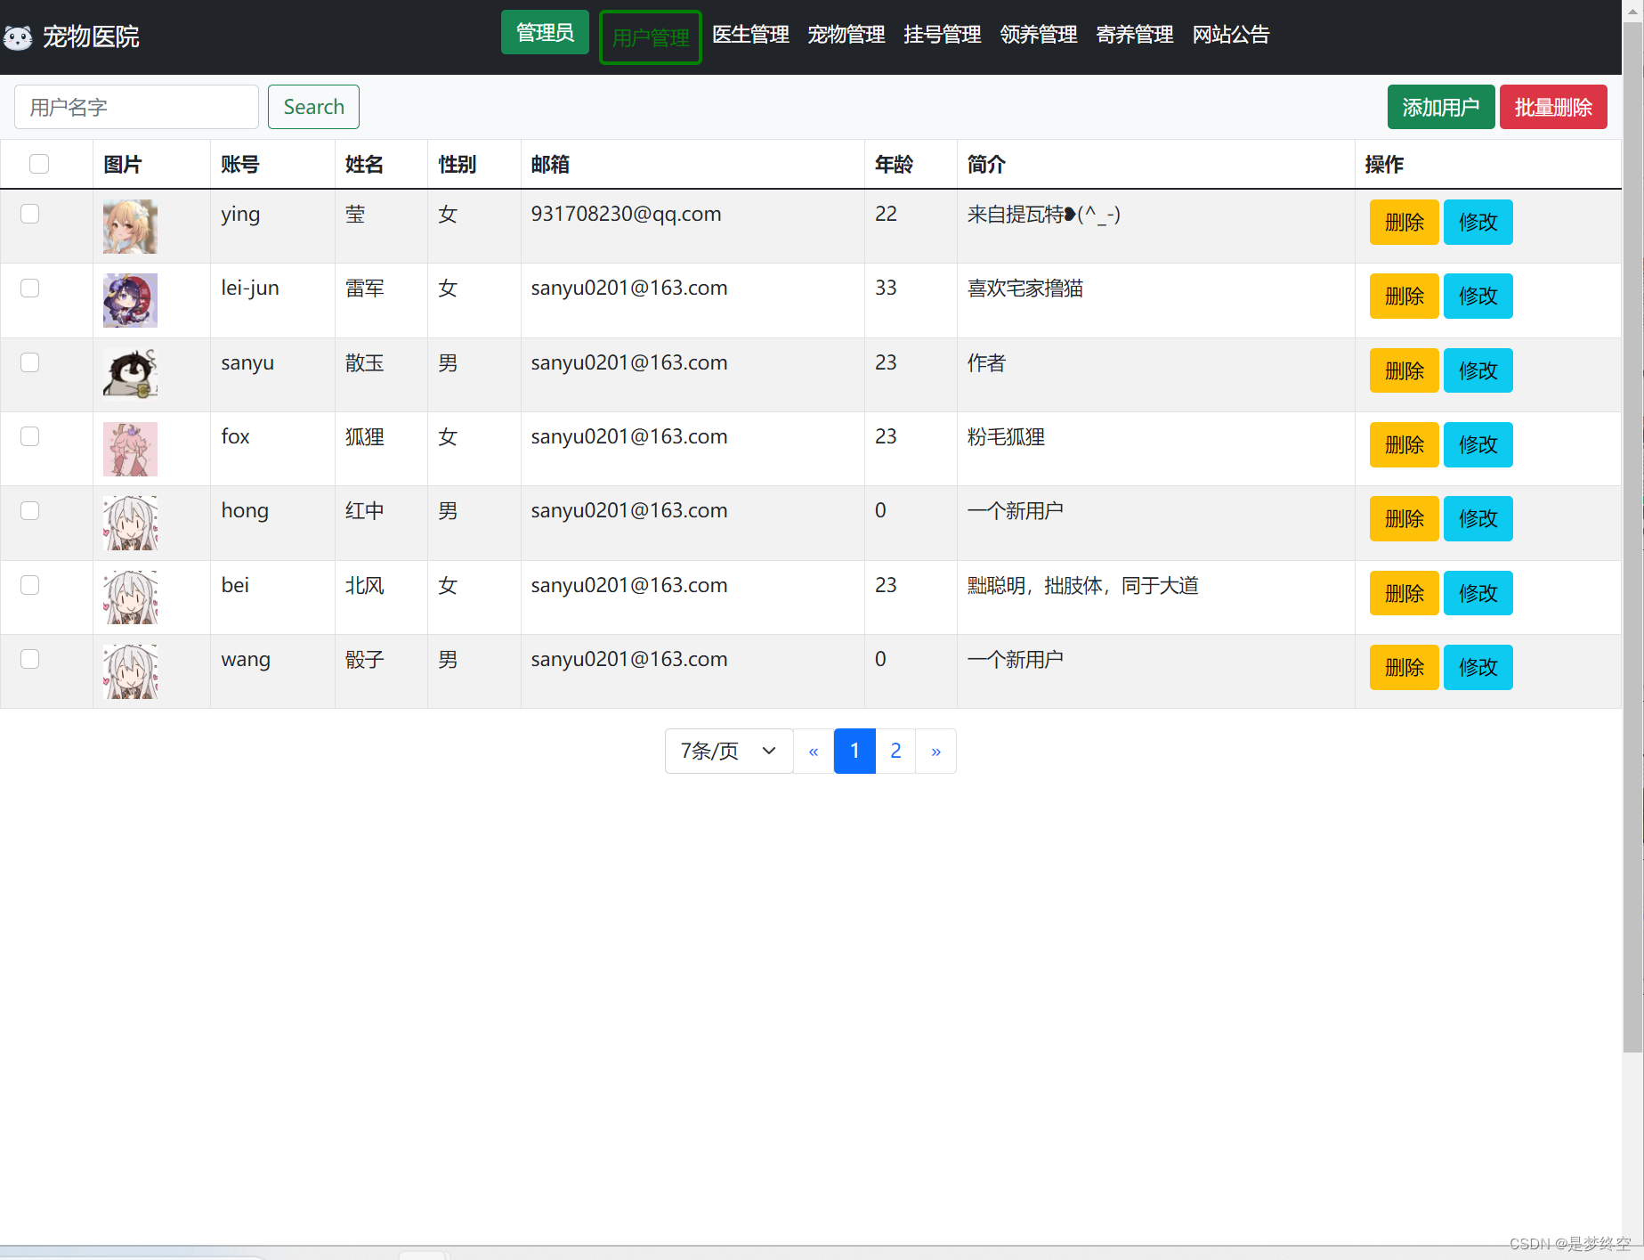This screenshot has width=1644, height=1260.
Task: Delete user fox with 删除 button
Action: point(1405,444)
